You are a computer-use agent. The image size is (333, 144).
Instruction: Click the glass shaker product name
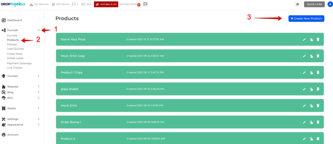(70, 89)
